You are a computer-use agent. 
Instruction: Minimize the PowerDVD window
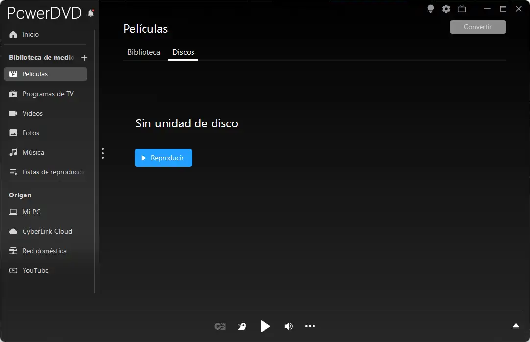[487, 9]
